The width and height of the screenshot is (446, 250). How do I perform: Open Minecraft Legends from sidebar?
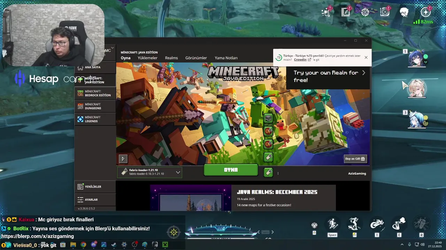point(95,119)
